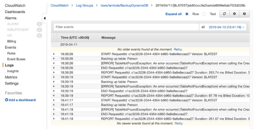
Task: Go to CloudWatch breadcrumb link
Action: click(59, 6)
